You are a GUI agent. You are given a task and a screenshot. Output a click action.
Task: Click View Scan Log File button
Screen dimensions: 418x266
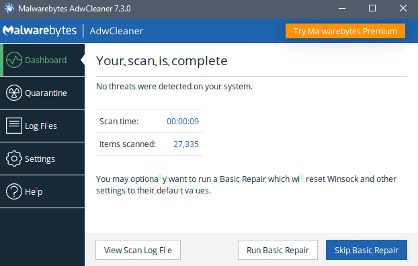138,250
